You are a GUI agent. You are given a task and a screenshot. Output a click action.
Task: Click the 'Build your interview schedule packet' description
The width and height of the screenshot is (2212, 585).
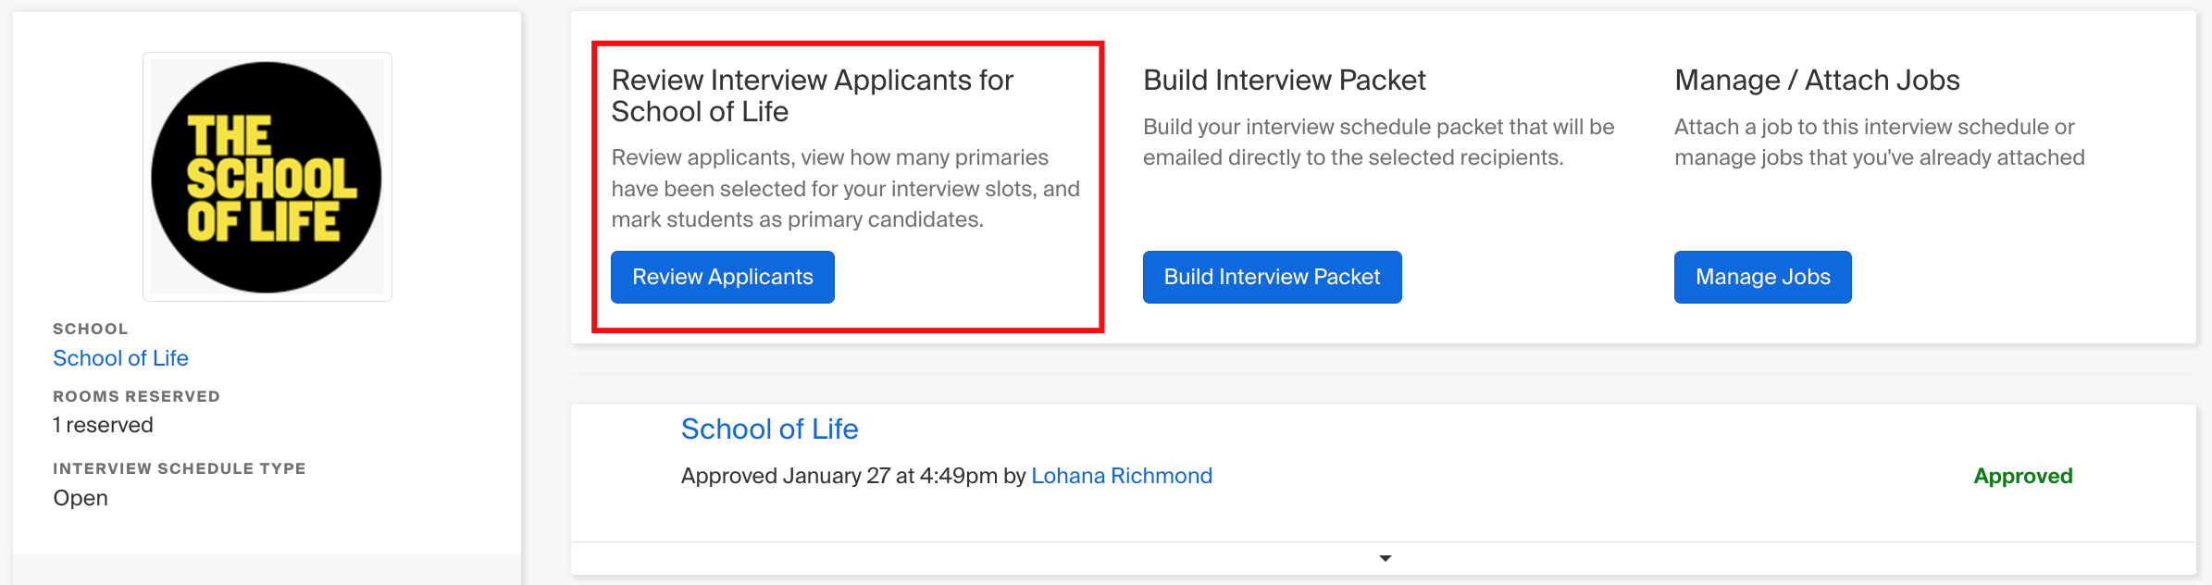pyautogui.click(x=1378, y=142)
